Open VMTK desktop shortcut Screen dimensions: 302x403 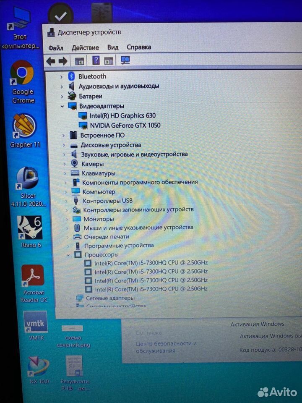[36, 326]
